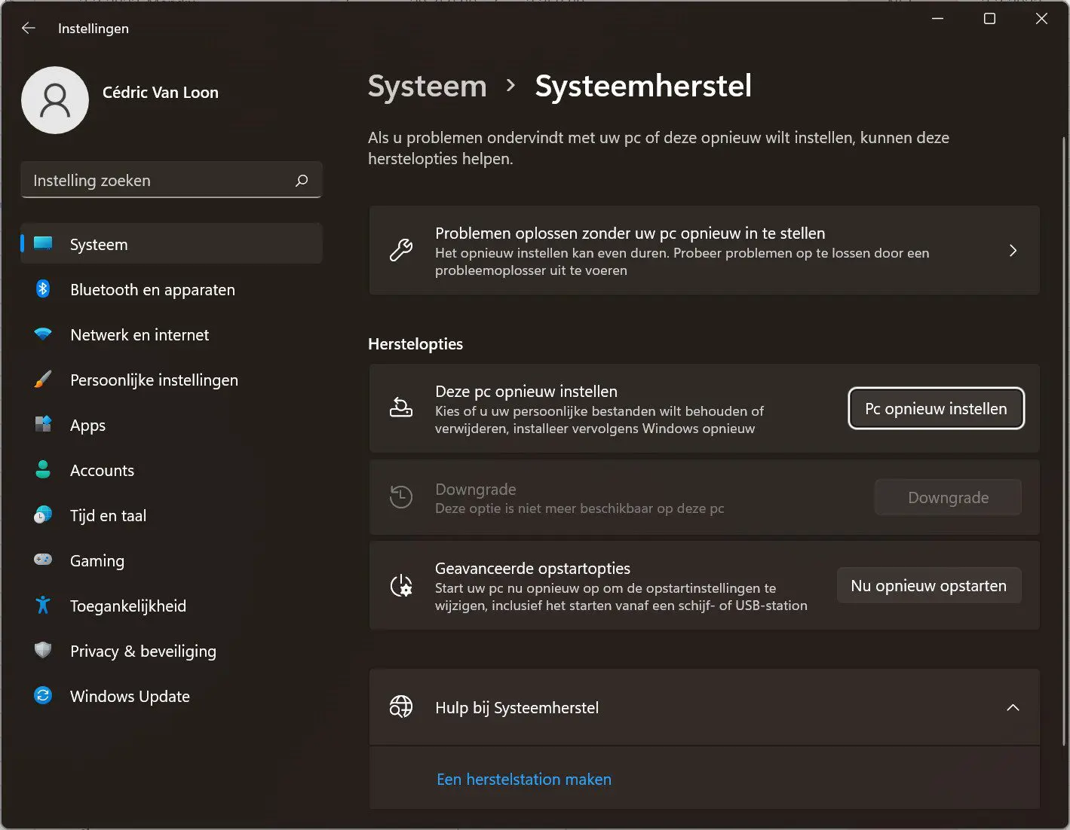The width and height of the screenshot is (1070, 830).
Task: Click Problemen oplossen zonder opnieuw instellen title
Action: pos(630,233)
